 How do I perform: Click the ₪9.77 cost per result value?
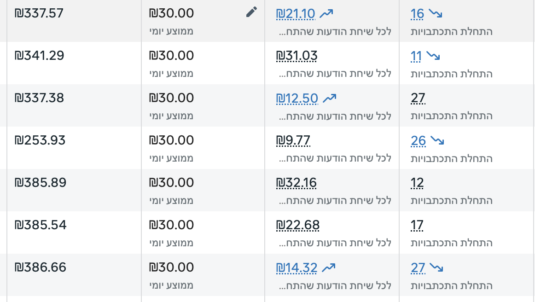(x=293, y=141)
